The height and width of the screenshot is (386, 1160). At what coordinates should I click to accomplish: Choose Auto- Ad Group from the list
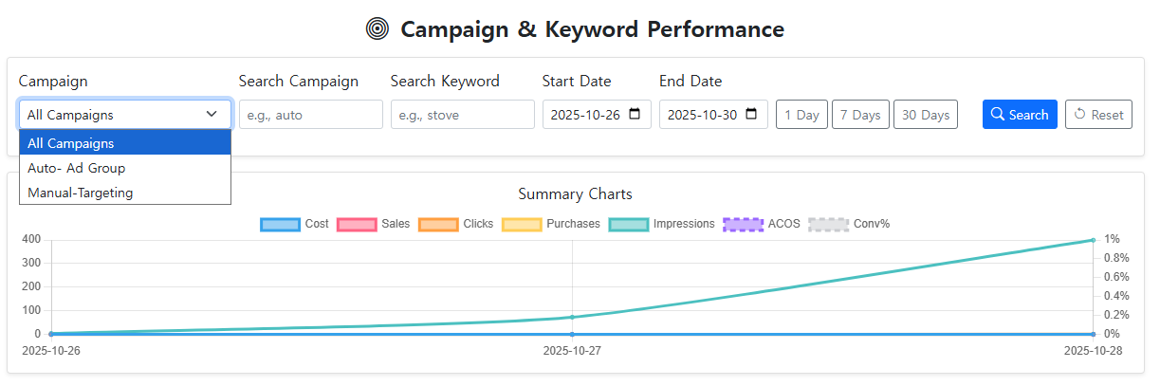point(124,168)
